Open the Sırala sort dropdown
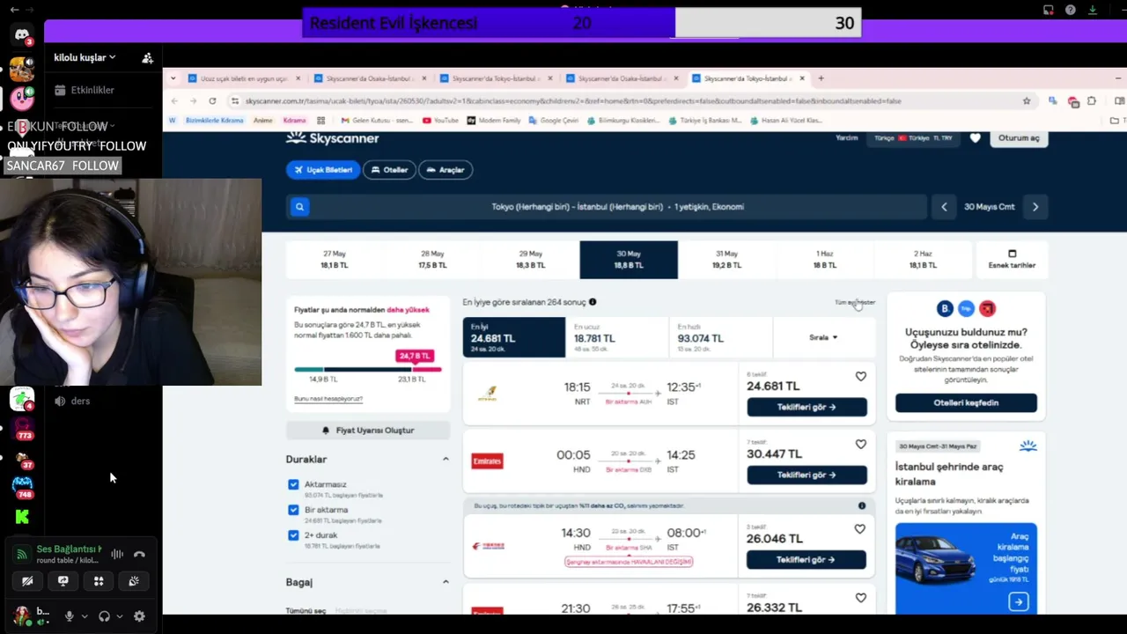1127x634 pixels. coord(823,337)
